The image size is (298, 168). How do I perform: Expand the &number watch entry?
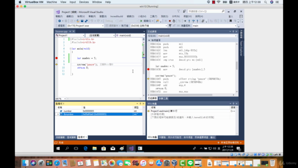pos(58,114)
